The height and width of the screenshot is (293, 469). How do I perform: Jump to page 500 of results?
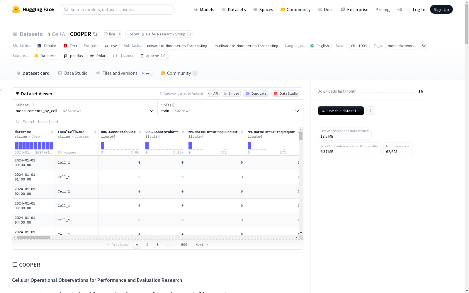184,245
